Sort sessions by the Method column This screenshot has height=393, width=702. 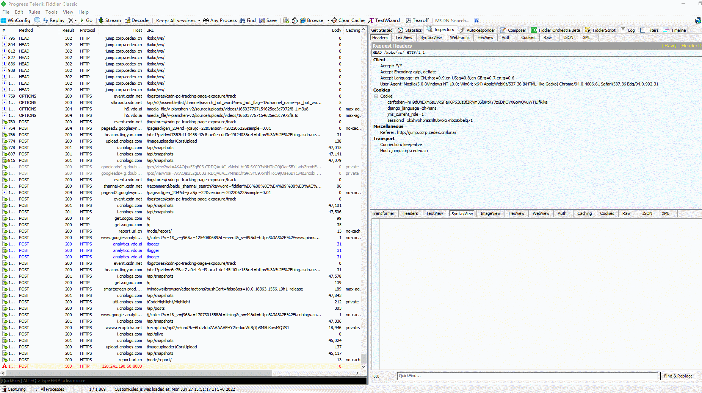coord(26,30)
